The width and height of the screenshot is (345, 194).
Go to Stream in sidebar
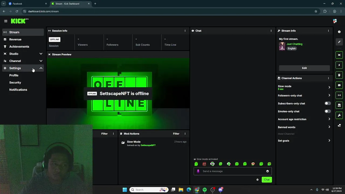pyautogui.click(x=23, y=32)
